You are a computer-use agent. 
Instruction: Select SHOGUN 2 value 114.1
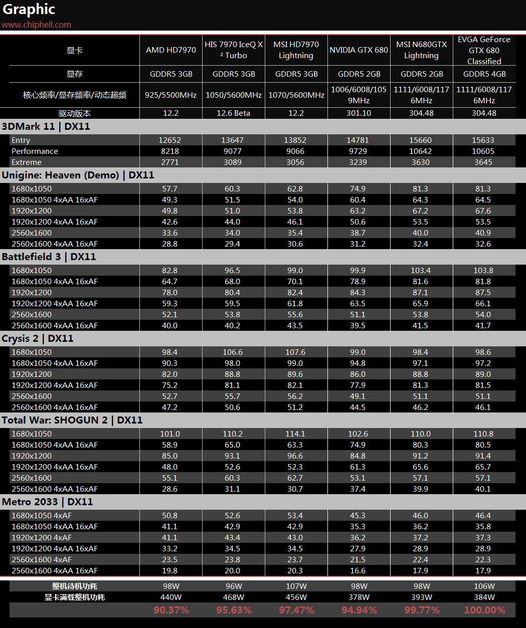(295, 434)
